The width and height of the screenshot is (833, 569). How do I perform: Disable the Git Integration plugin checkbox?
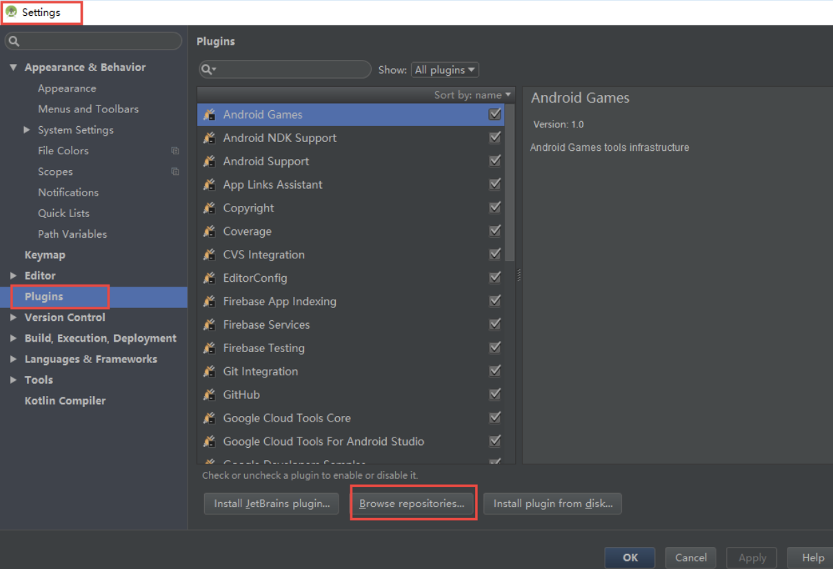pyautogui.click(x=494, y=371)
